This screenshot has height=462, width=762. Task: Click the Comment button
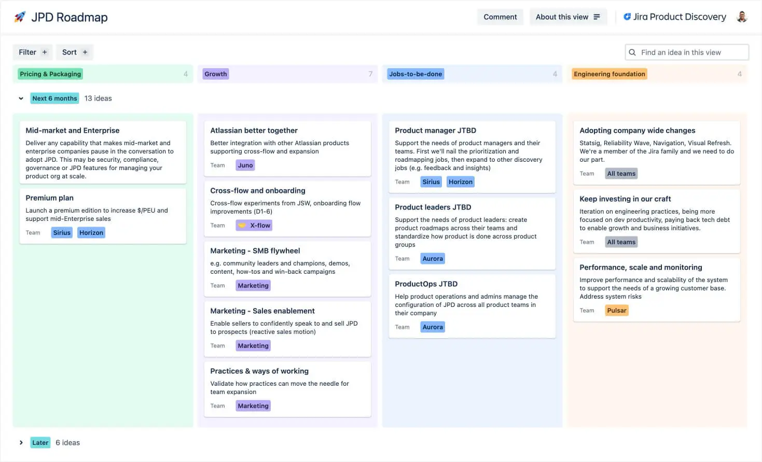500,17
